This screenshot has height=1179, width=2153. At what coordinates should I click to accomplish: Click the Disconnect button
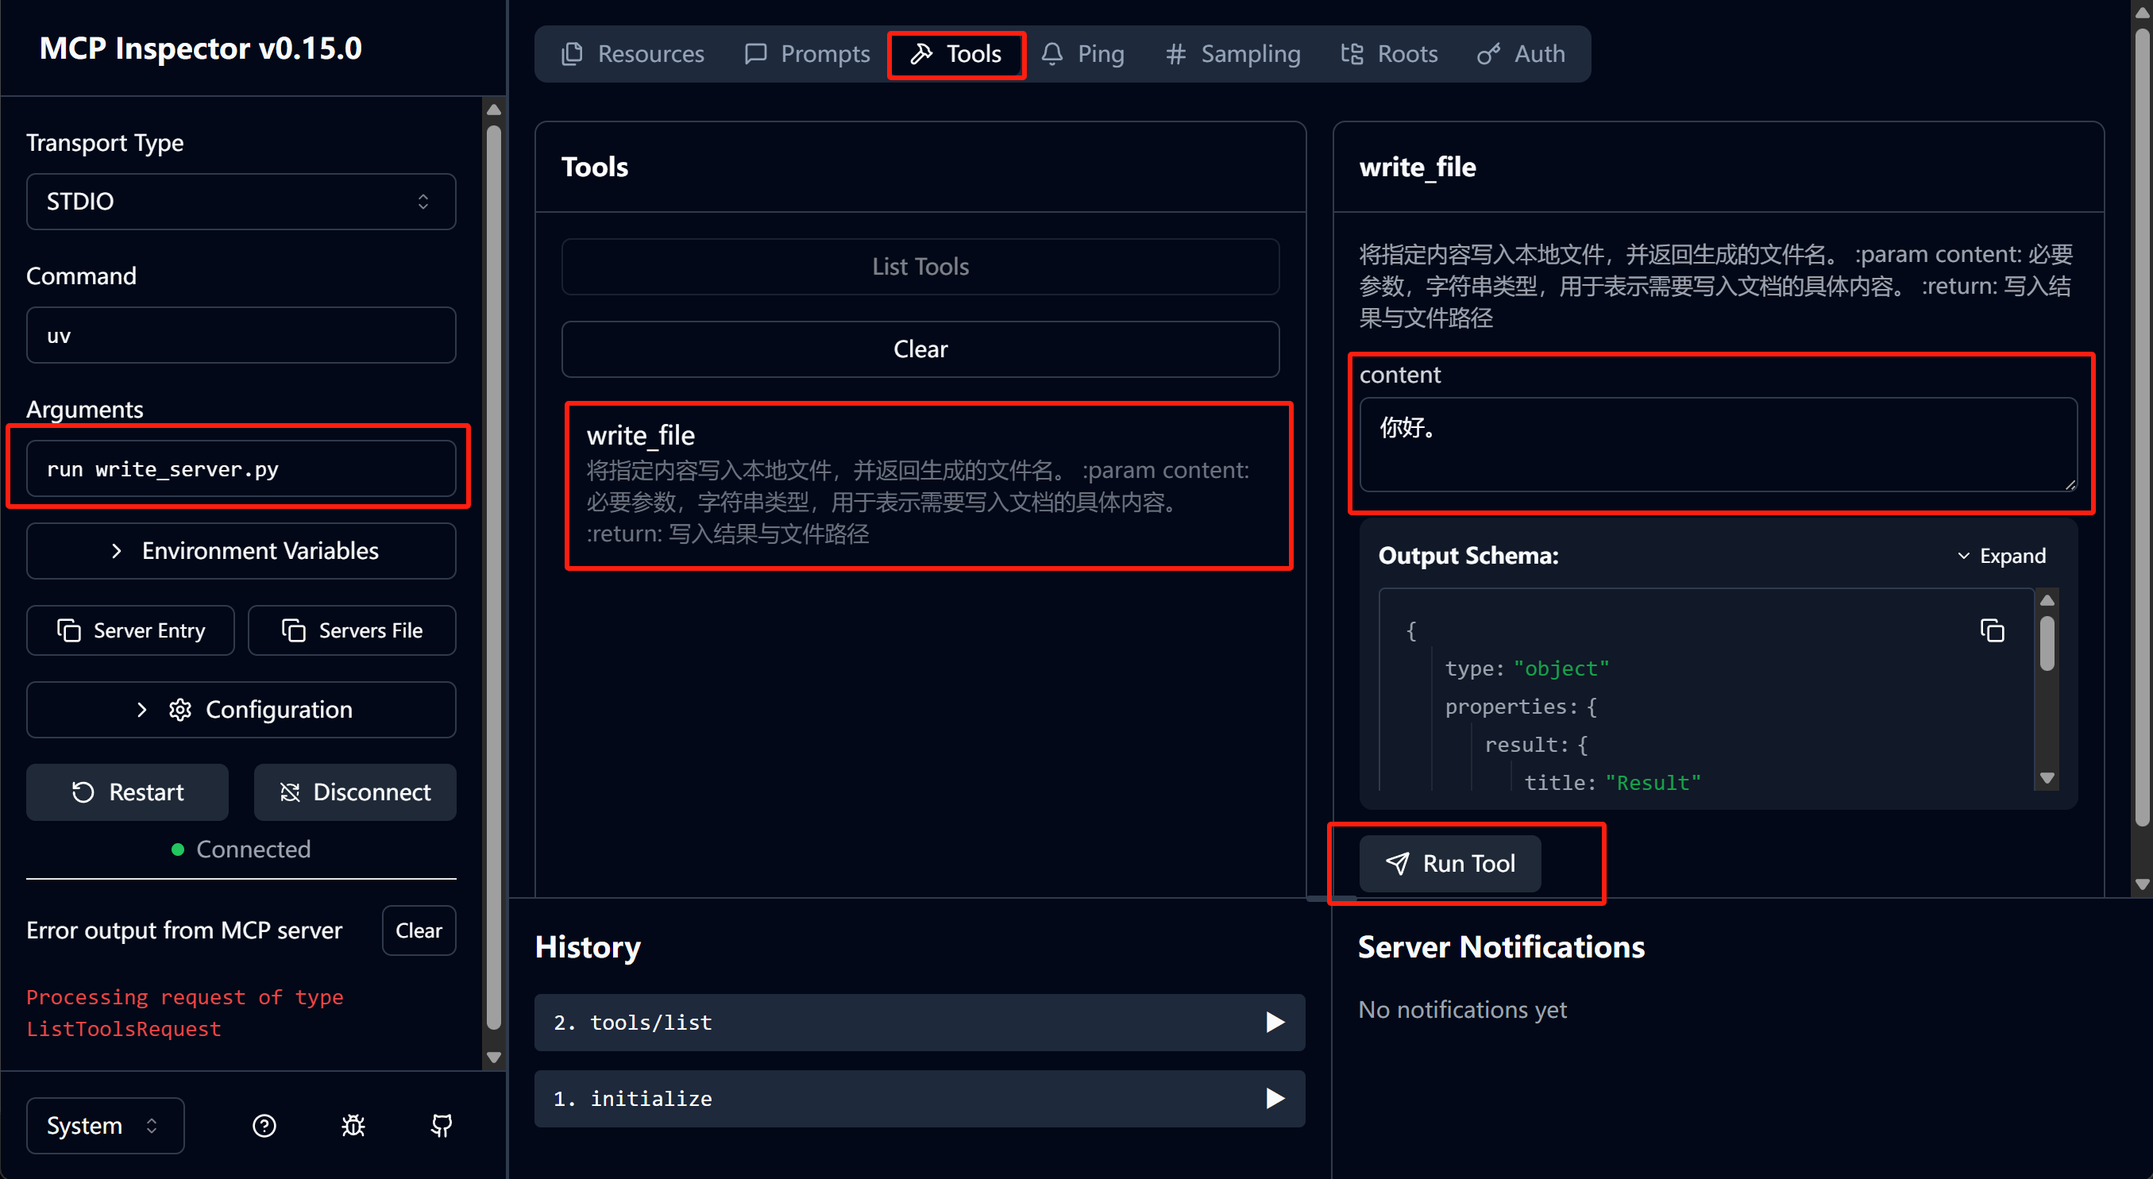pos(355,792)
